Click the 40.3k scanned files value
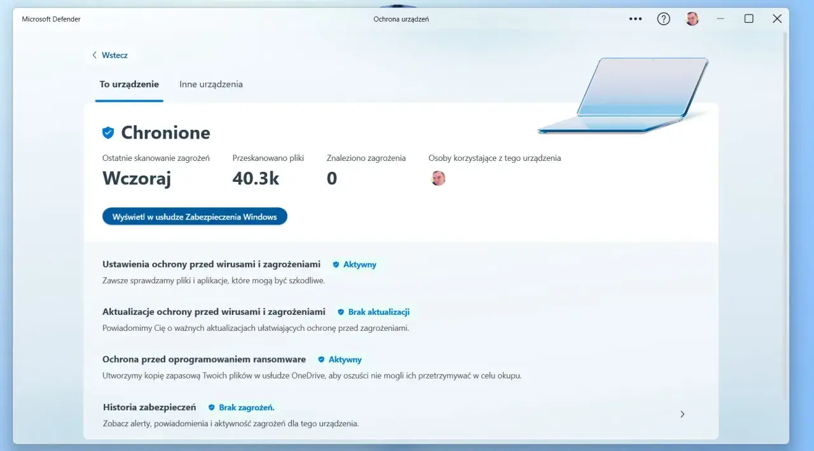The width and height of the screenshot is (814, 451). pyautogui.click(x=256, y=179)
